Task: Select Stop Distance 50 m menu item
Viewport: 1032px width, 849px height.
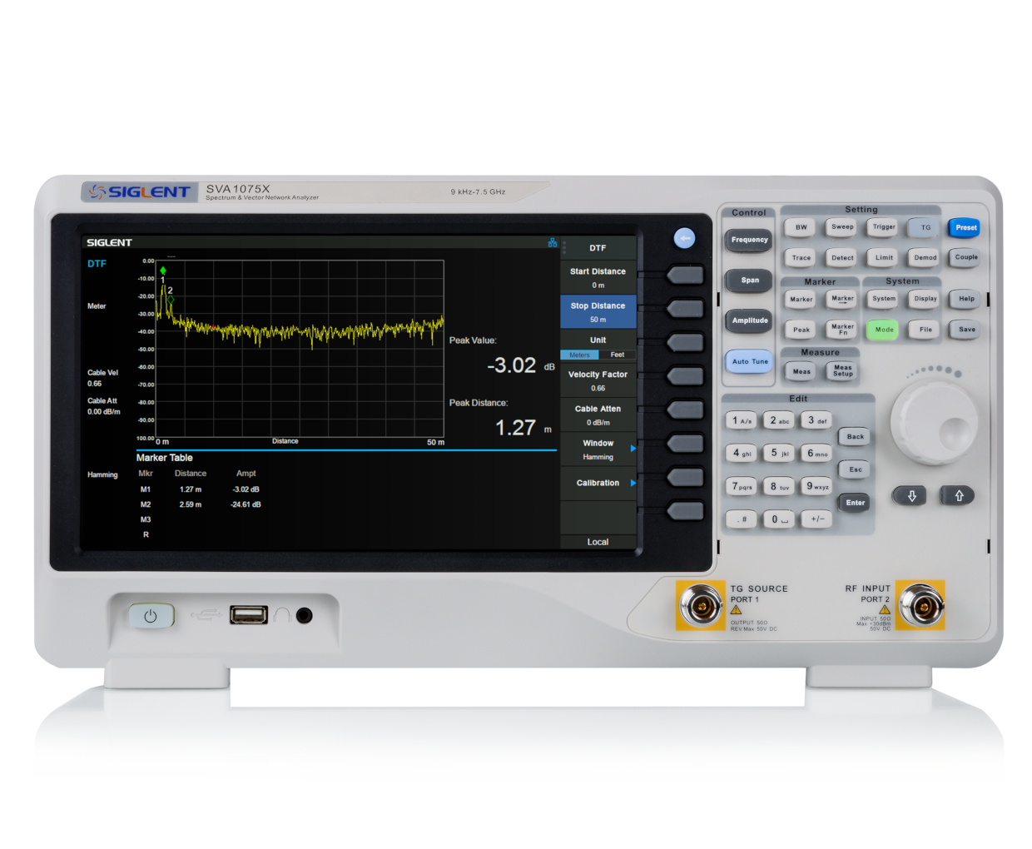Action: click(598, 312)
